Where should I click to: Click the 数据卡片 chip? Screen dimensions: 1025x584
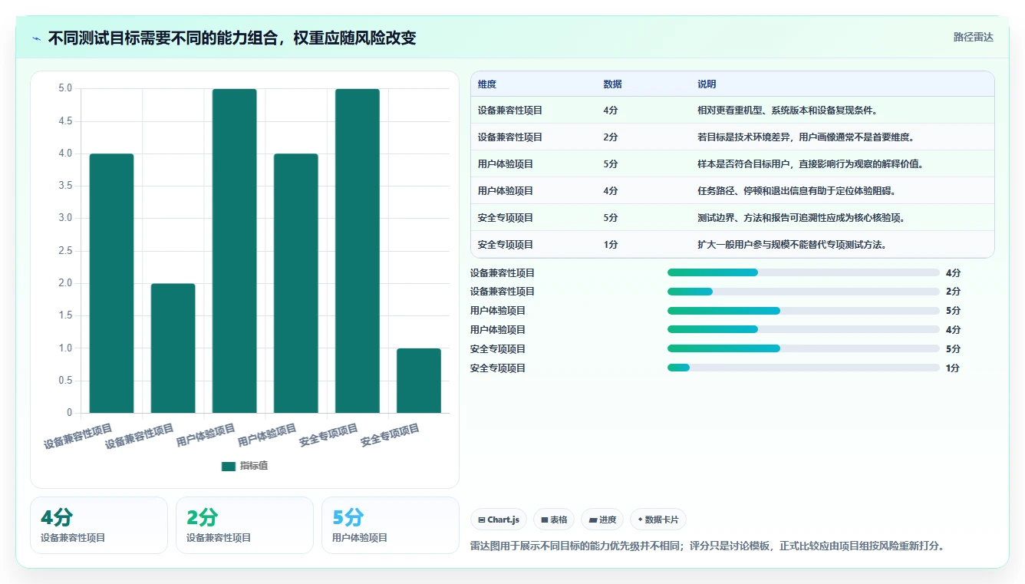[x=658, y=520]
